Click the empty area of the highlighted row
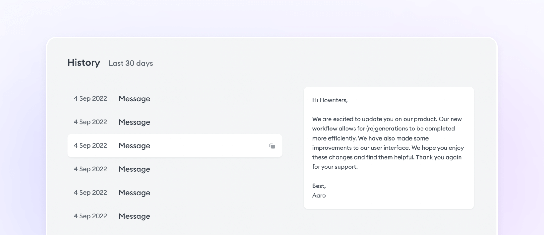This screenshot has width=544, height=235. coord(209,146)
